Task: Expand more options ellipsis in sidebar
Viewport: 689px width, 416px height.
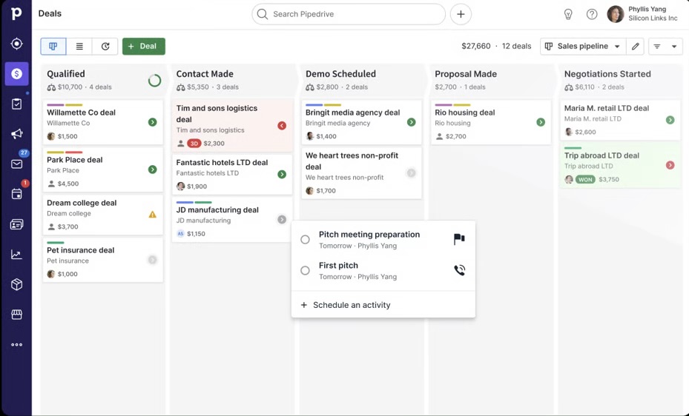Action: coord(16,345)
